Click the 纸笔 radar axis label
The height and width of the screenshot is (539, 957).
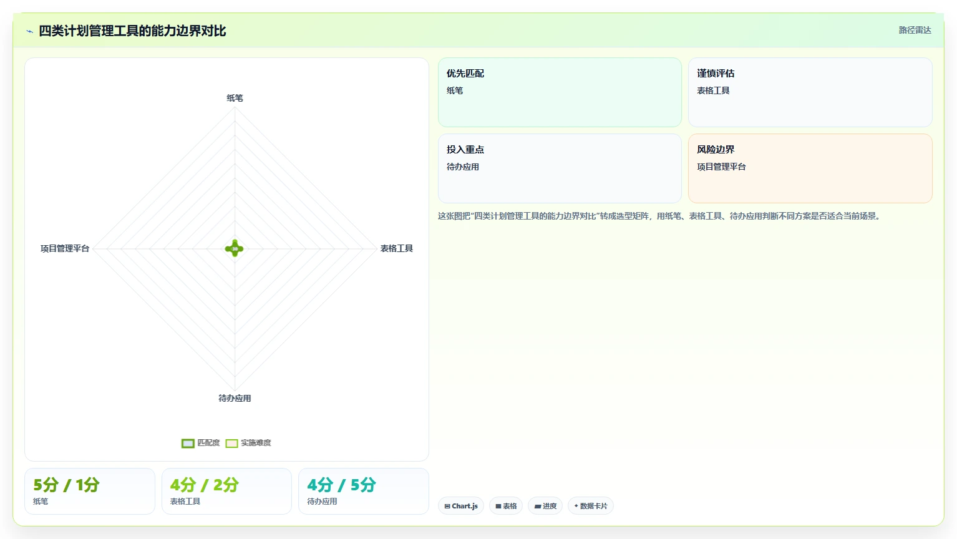235,98
